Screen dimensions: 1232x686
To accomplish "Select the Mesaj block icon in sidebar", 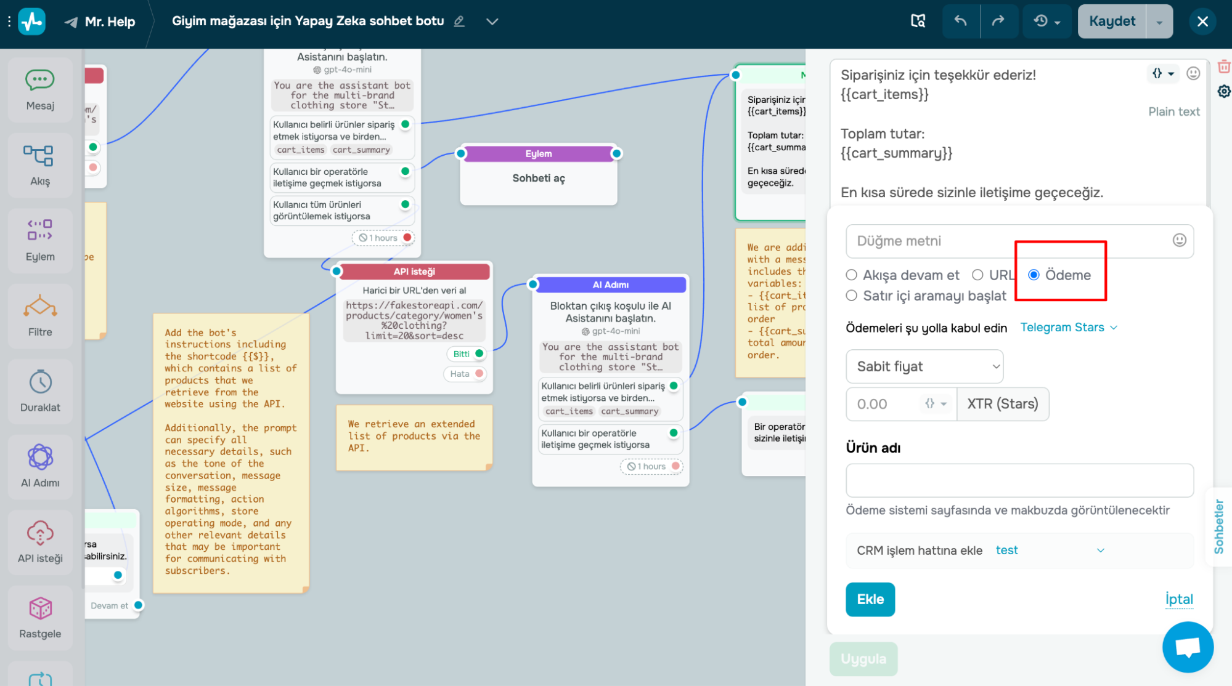I will coord(40,80).
